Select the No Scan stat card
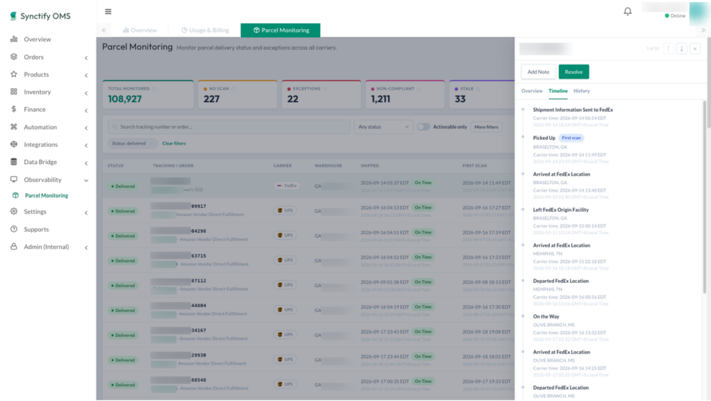 [x=237, y=95]
